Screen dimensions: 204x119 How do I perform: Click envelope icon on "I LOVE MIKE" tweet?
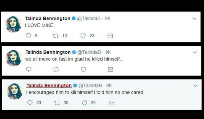click(110, 36)
